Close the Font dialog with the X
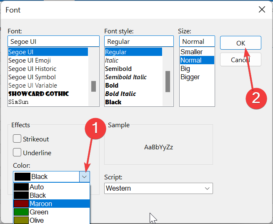This screenshot has height=224, width=273. pyautogui.click(x=262, y=10)
